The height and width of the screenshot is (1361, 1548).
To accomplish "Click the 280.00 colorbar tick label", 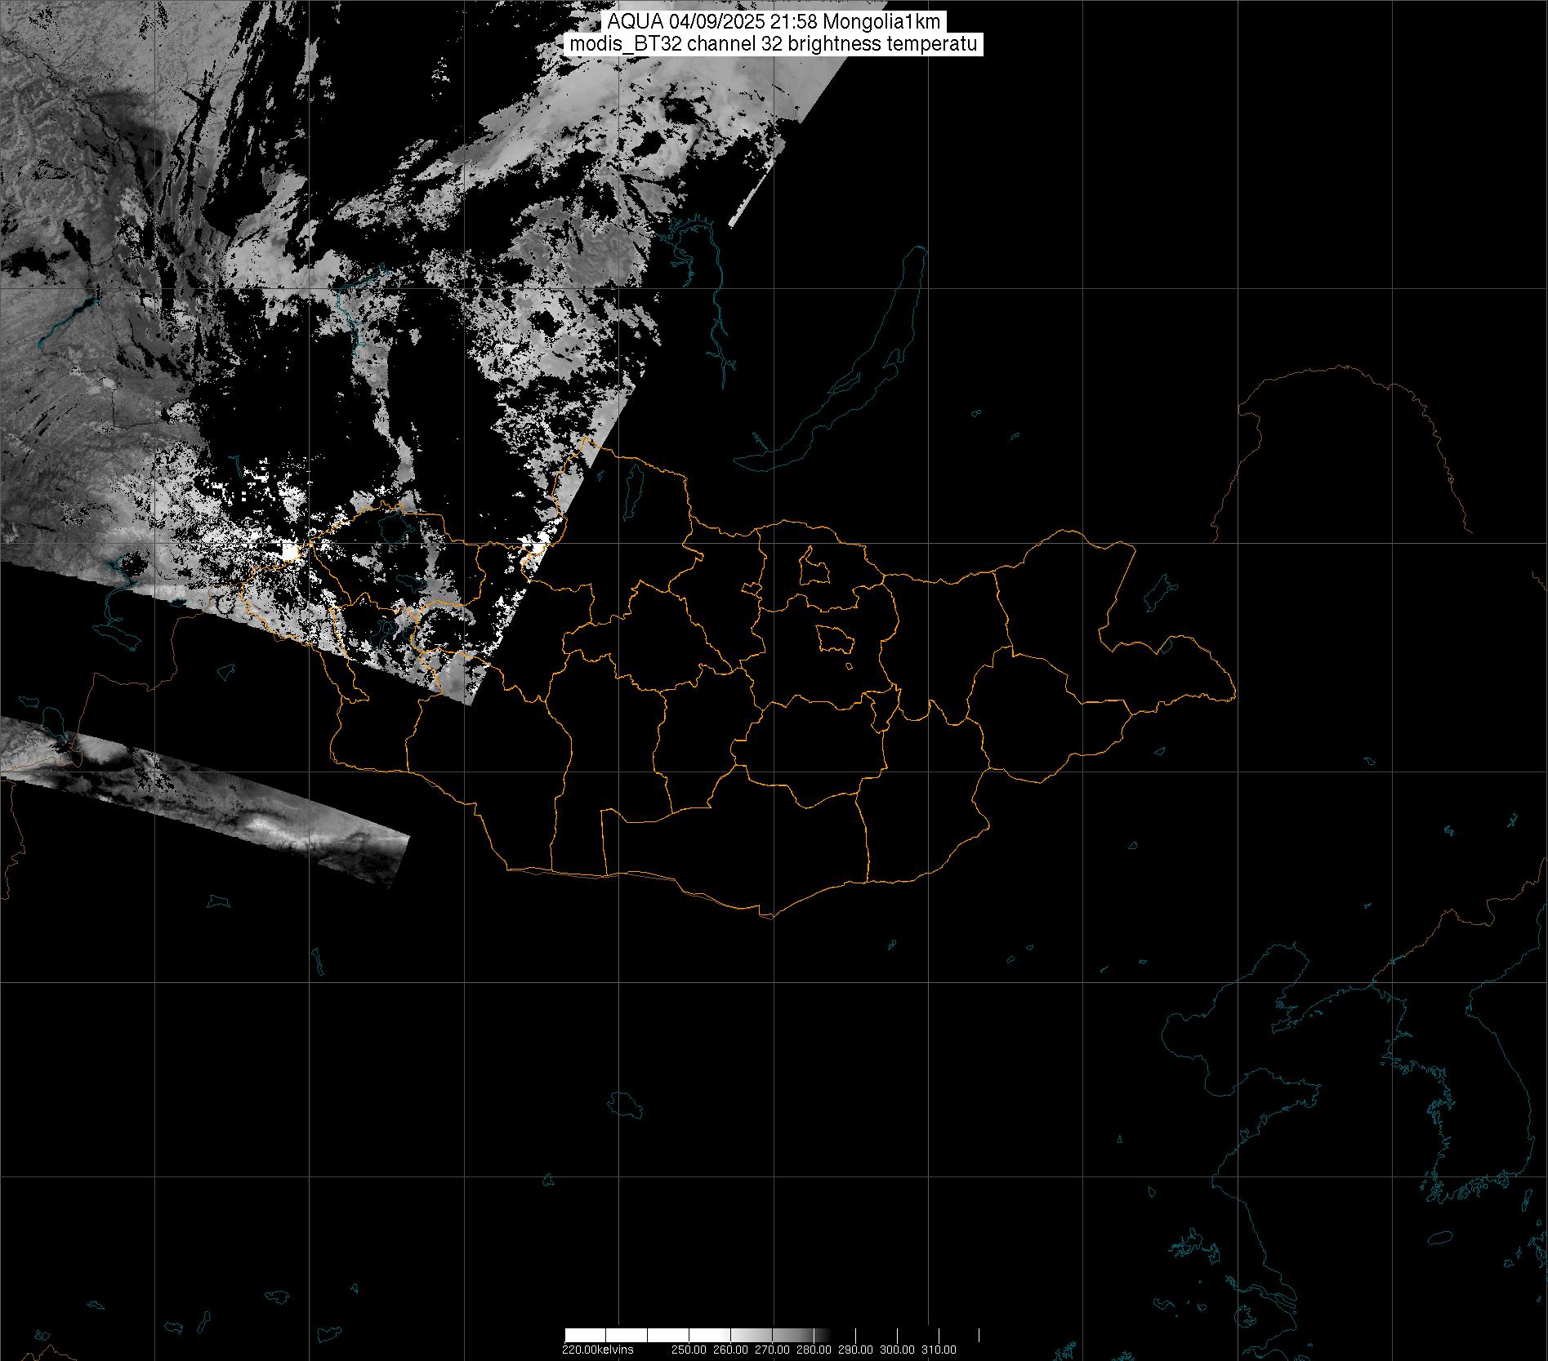I will pyautogui.click(x=814, y=1350).
